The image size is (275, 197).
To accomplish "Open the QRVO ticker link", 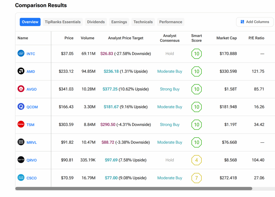I will coord(31,160).
